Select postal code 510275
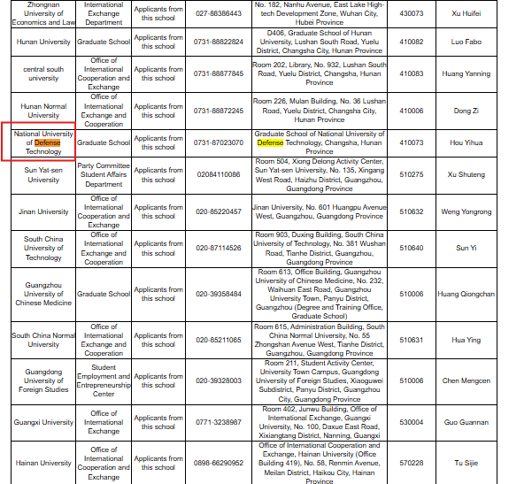The image size is (532, 484). coord(412,174)
